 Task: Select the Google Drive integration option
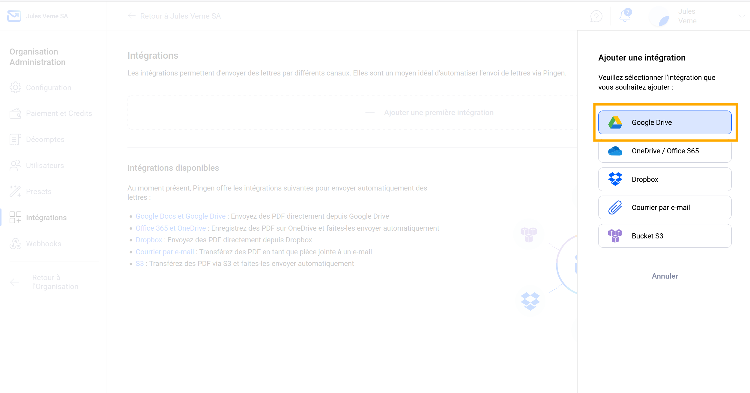[665, 123]
